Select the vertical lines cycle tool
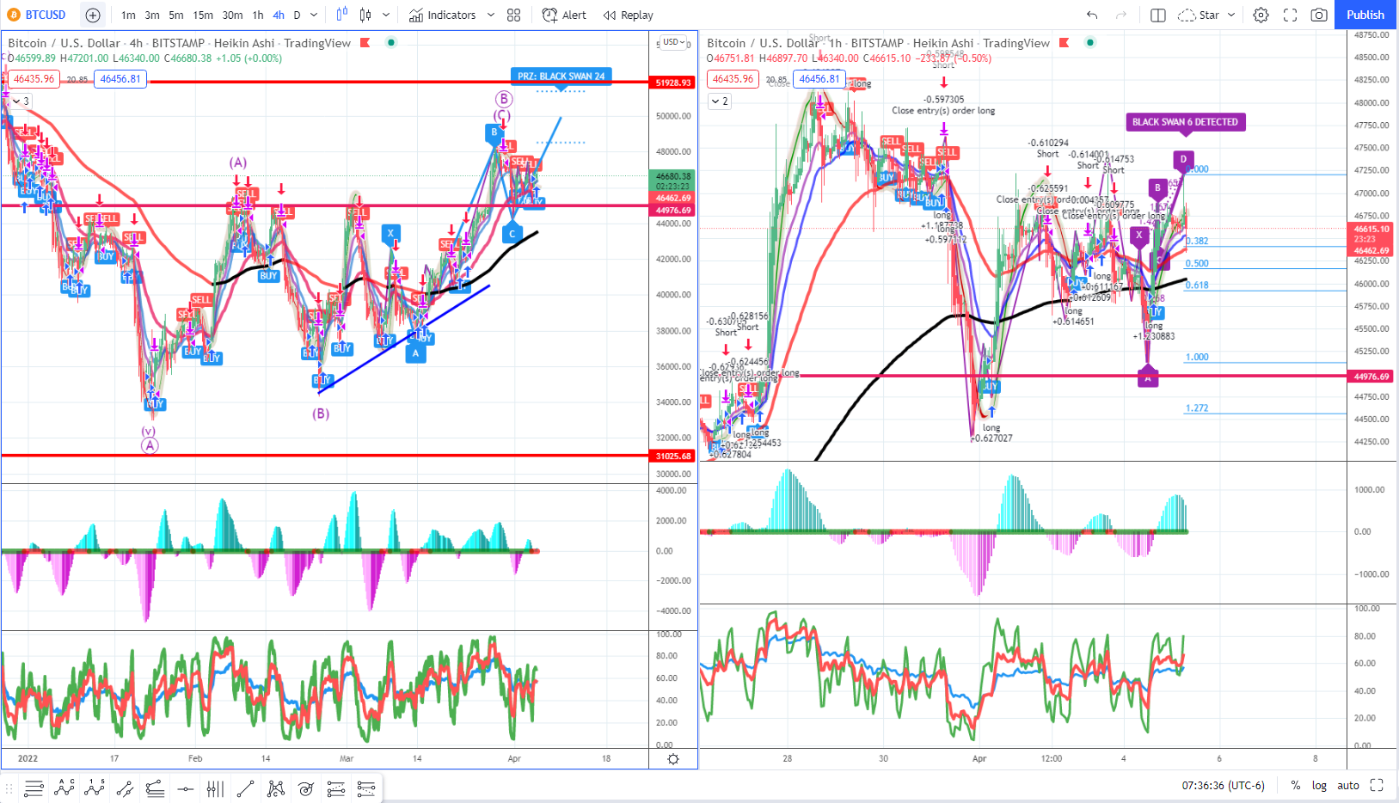Viewport: 1399px width, 803px height. [x=215, y=788]
